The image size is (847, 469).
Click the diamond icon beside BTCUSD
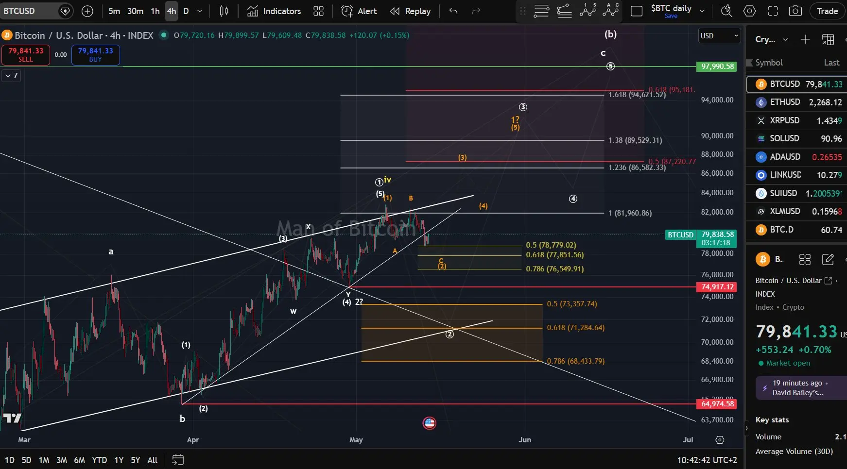click(65, 11)
